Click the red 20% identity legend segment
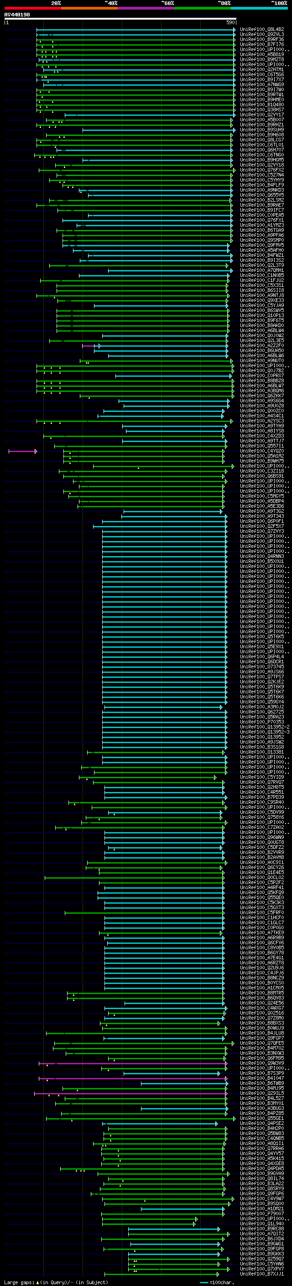The width and height of the screenshot is (292, 1286). pos(32,8)
